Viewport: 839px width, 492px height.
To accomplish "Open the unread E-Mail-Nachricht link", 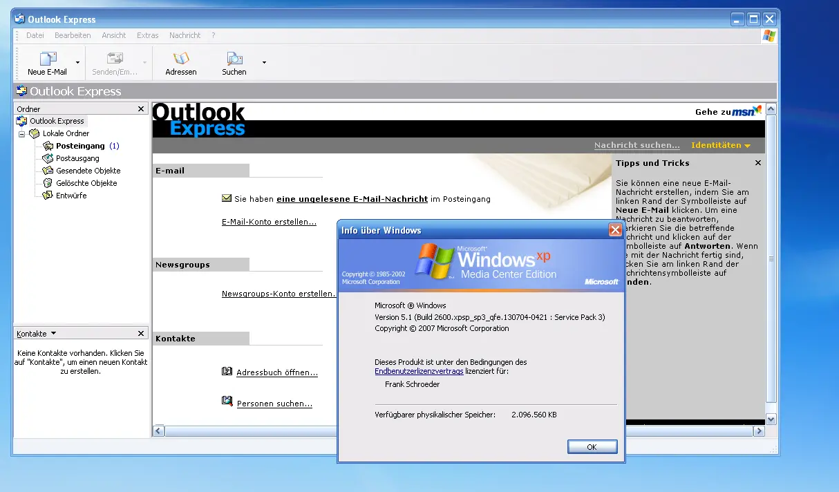I will 352,199.
